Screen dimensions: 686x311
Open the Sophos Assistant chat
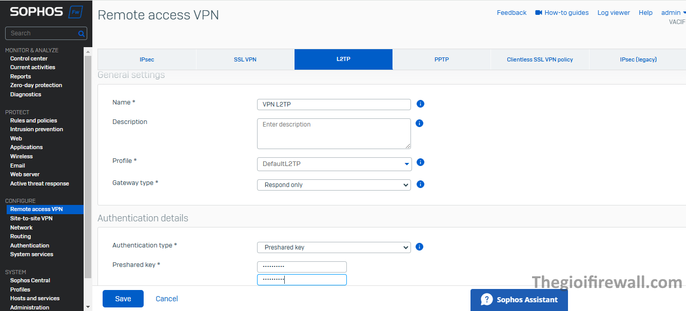(x=519, y=300)
